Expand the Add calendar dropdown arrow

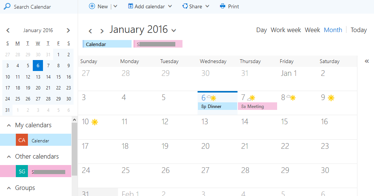tap(170, 6)
